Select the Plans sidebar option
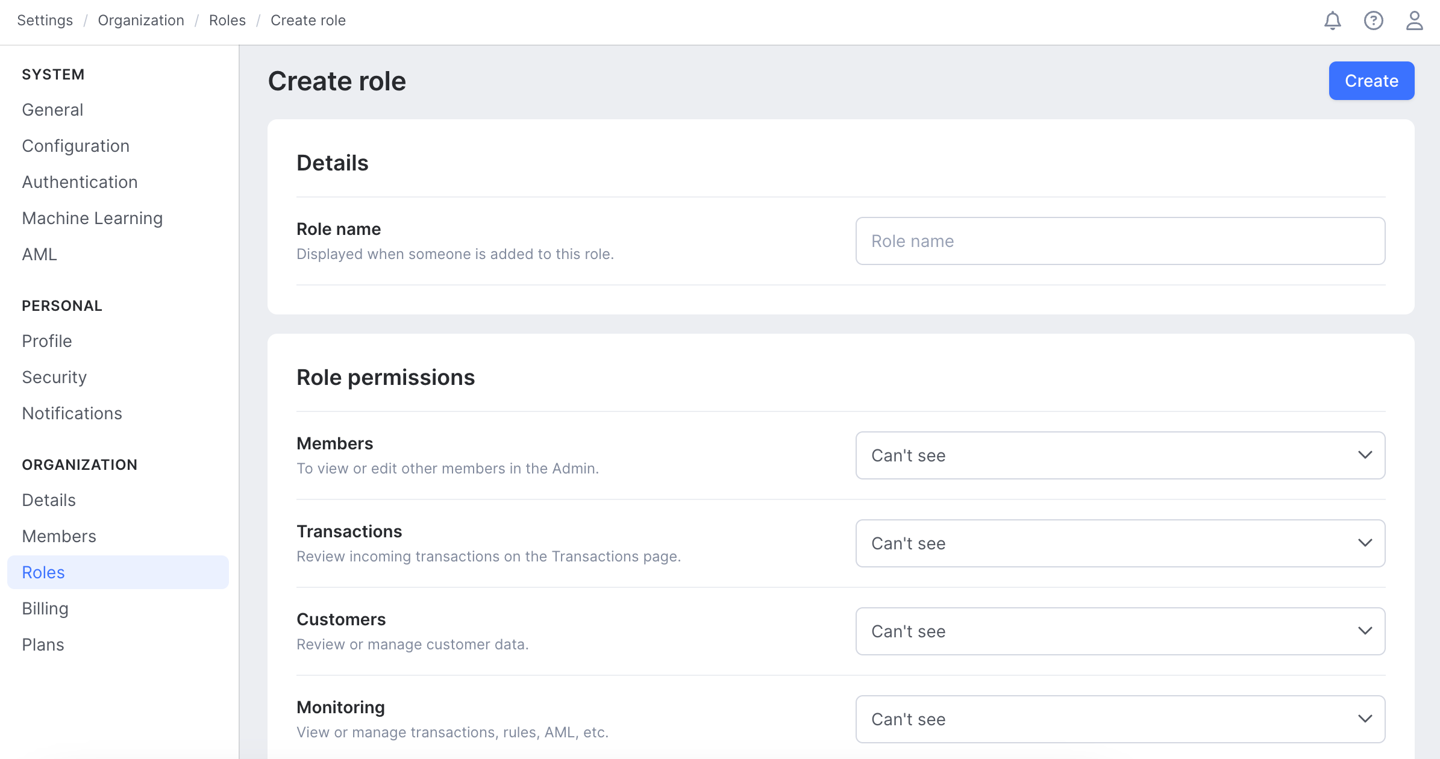 point(42,644)
